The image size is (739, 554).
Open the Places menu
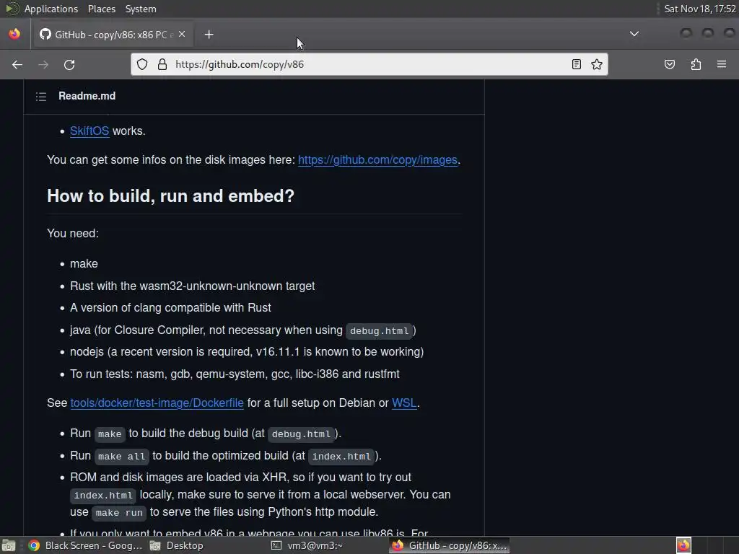pyautogui.click(x=101, y=9)
